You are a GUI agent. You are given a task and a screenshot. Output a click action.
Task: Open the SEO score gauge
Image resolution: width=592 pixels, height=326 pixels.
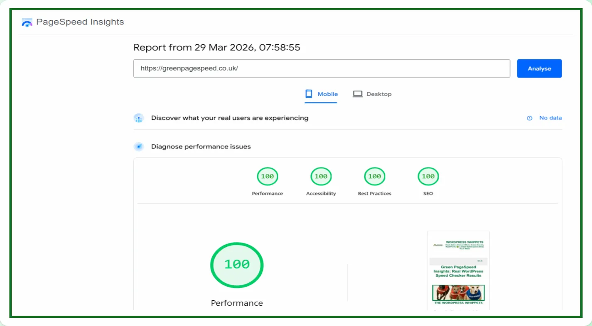428,177
